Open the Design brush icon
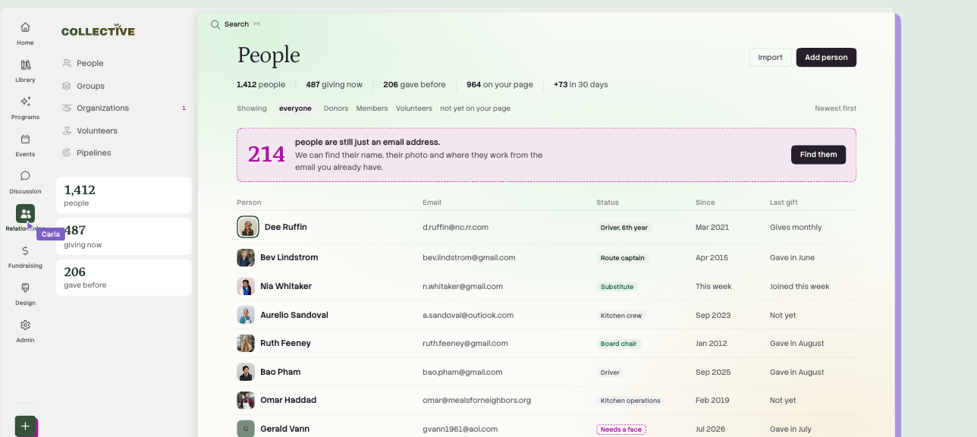This screenshot has height=437, width=977. pos(25,288)
